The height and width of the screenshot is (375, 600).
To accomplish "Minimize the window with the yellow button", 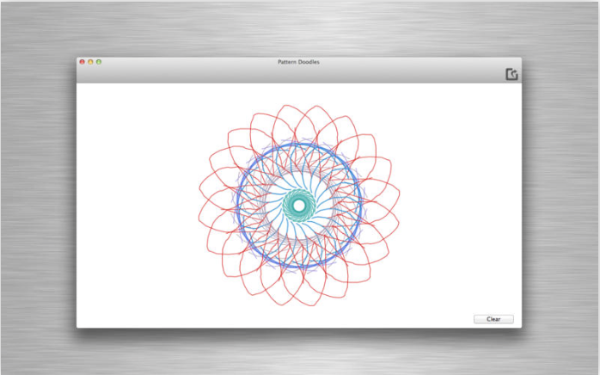I will [x=90, y=62].
